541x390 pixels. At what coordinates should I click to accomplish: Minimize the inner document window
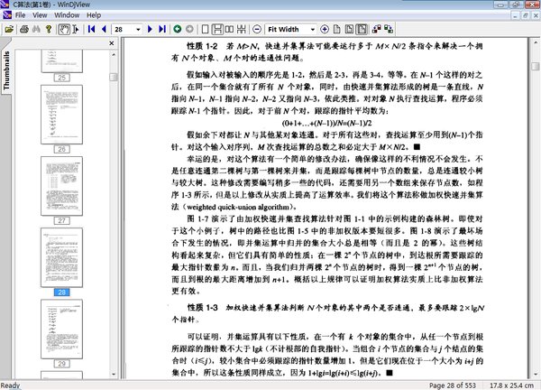[x=515, y=15]
